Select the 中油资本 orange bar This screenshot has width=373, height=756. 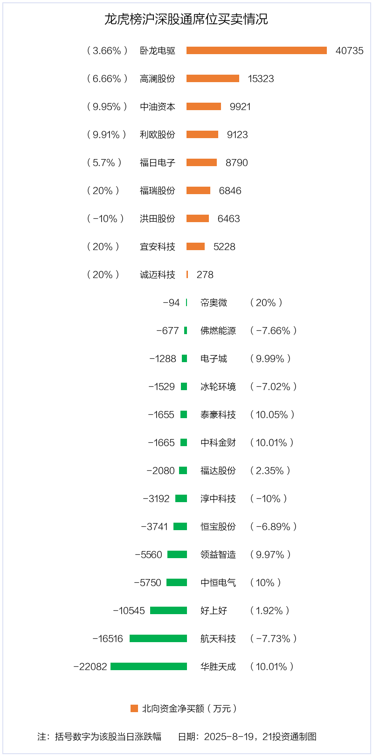pyautogui.click(x=204, y=106)
